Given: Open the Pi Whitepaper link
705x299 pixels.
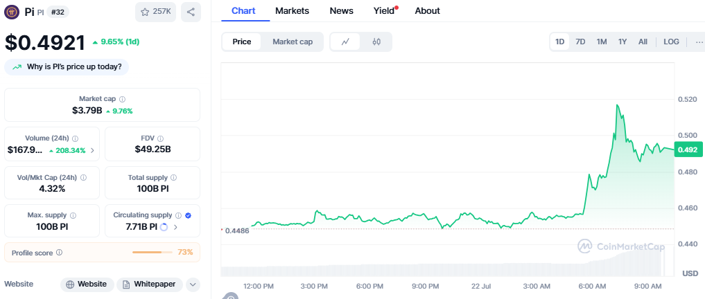Looking at the screenshot, I should pos(150,284).
